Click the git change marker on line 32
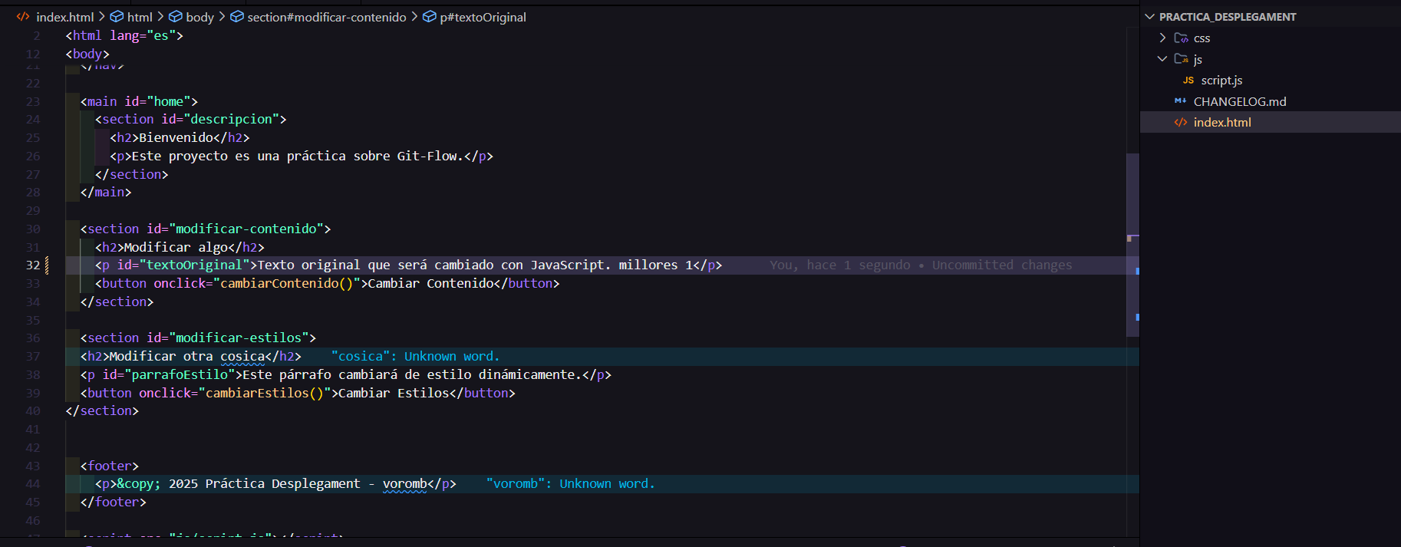This screenshot has height=547, width=1401. tap(48, 265)
